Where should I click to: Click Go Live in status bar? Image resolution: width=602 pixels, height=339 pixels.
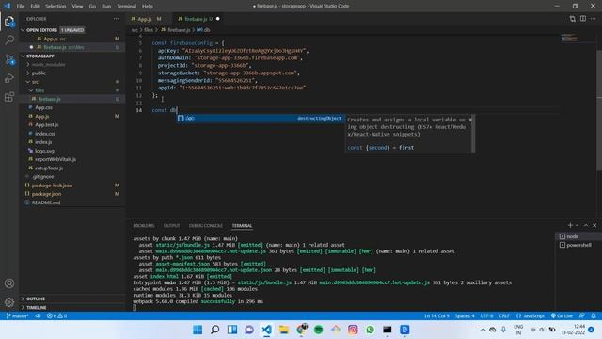tap(562, 316)
